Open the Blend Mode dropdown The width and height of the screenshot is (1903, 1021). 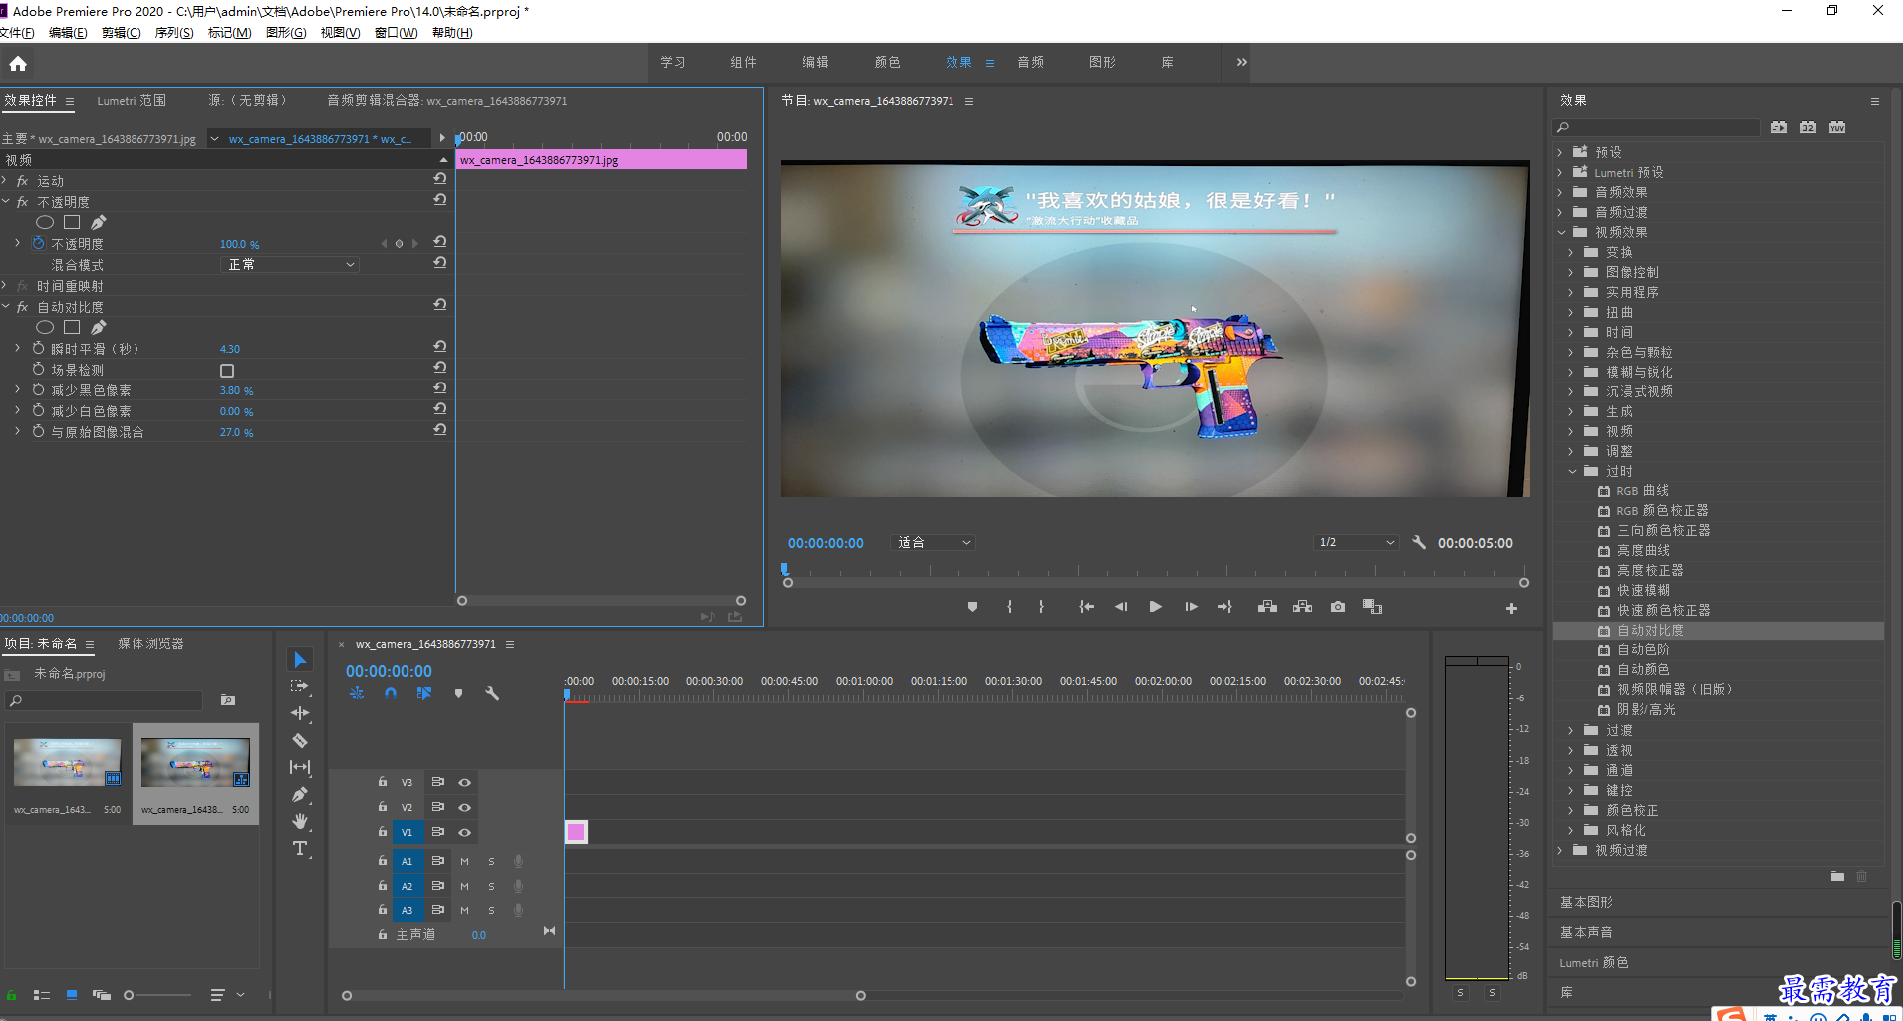pos(289,264)
